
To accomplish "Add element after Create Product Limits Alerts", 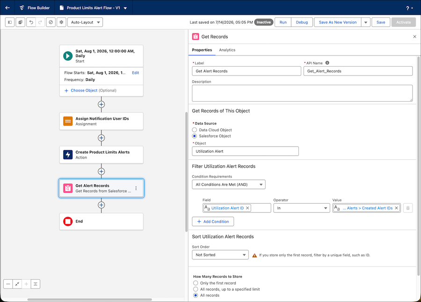I will click(101, 171).
